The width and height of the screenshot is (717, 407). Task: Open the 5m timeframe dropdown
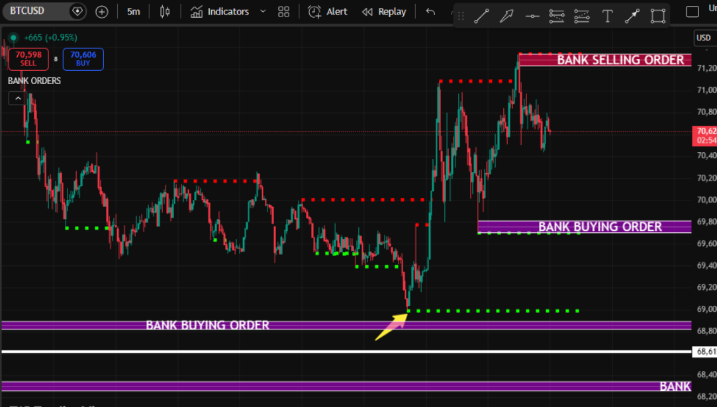tap(133, 11)
